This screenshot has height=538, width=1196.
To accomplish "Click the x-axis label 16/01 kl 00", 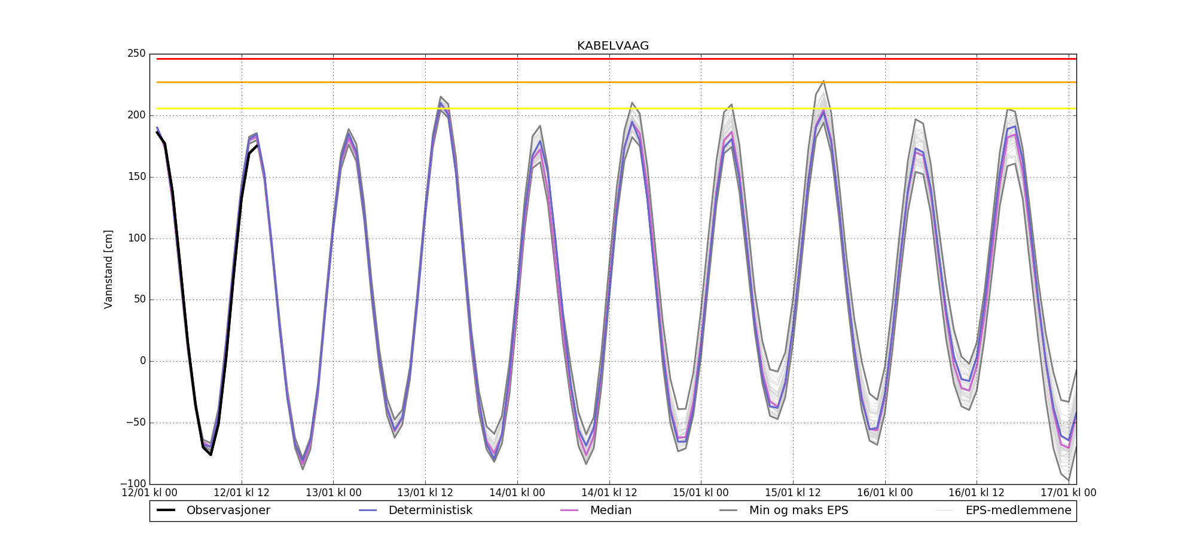I will [x=885, y=493].
